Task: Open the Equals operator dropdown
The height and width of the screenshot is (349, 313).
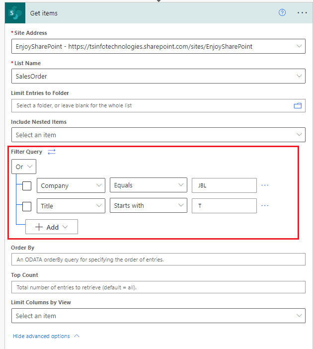Action: pos(149,185)
